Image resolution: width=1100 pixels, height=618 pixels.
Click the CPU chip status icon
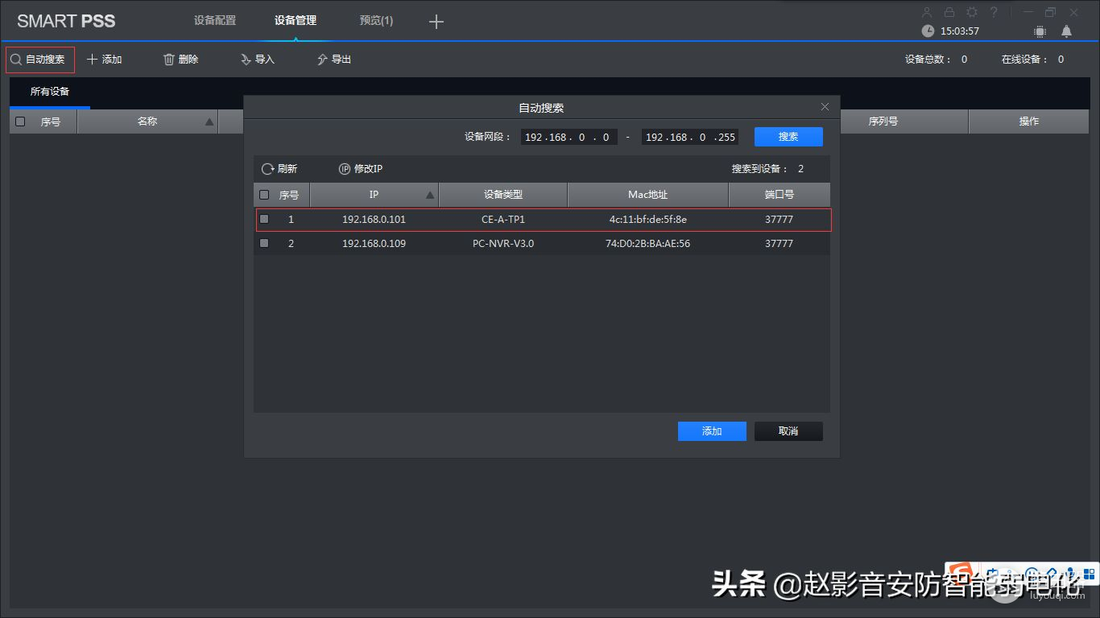pos(1040,31)
